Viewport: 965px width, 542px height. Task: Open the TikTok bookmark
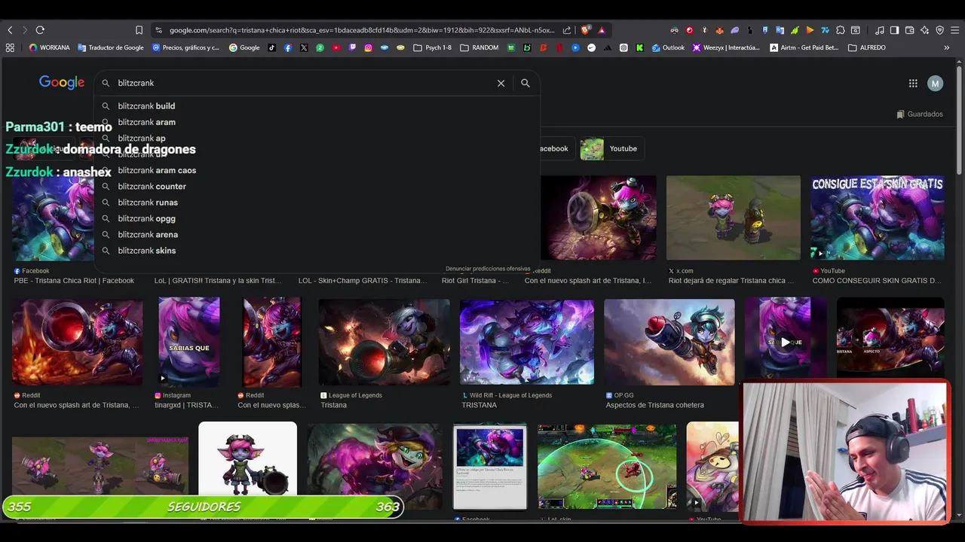coord(271,47)
